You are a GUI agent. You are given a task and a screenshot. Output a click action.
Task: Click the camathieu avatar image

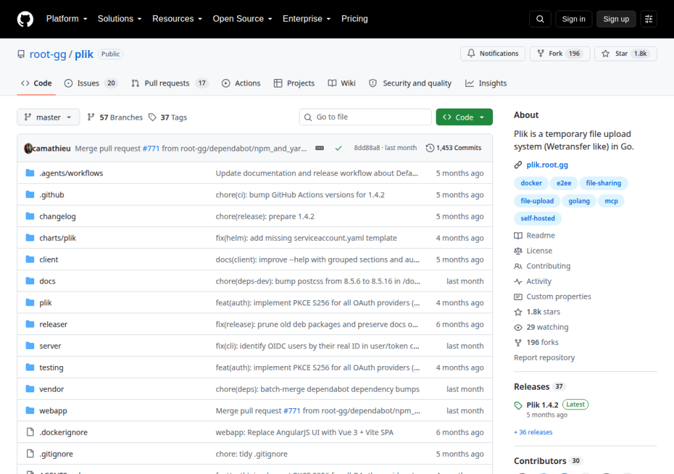coord(28,148)
